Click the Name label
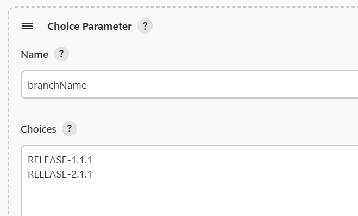Viewport: 358px width, 216px height. (x=34, y=55)
